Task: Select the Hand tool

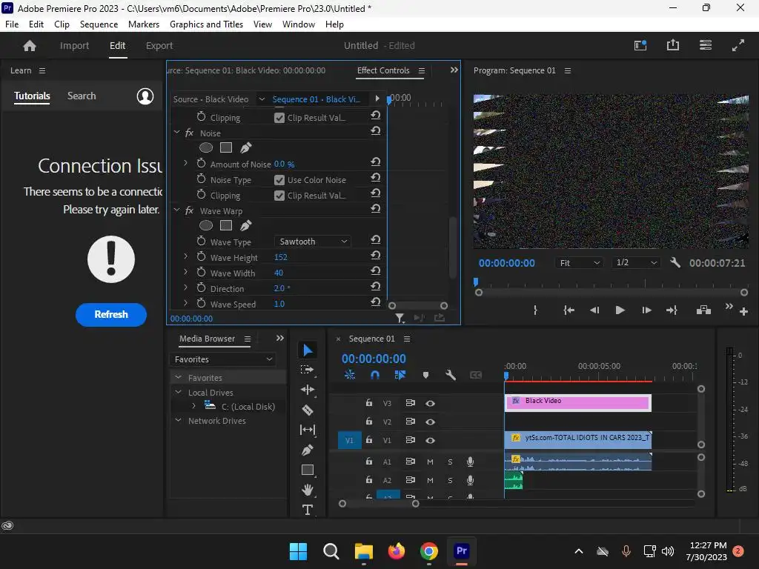Action: click(308, 490)
